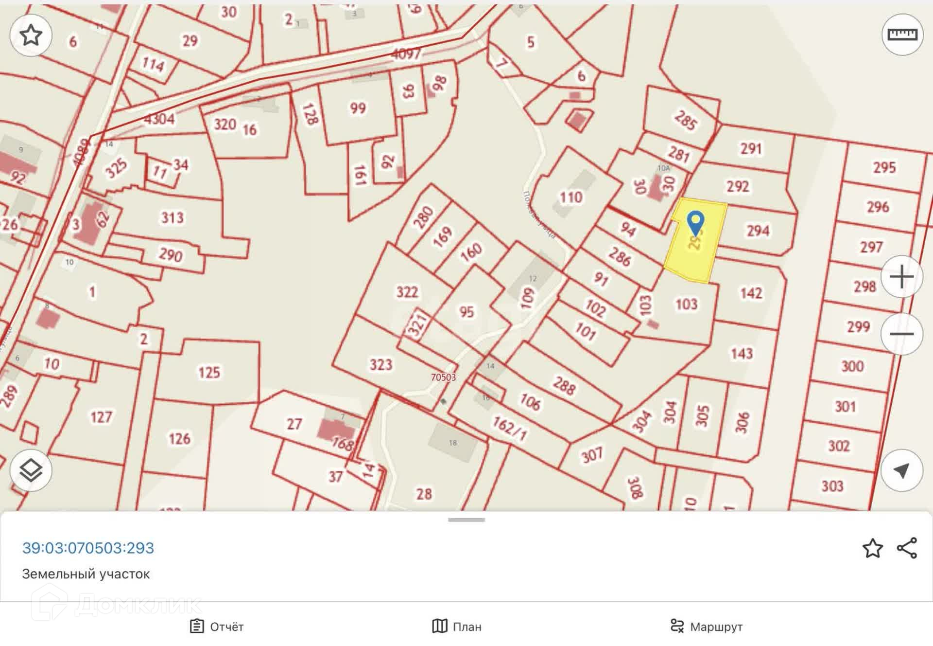Select parcel 99 near the road
The height and width of the screenshot is (646, 933).
point(358,108)
